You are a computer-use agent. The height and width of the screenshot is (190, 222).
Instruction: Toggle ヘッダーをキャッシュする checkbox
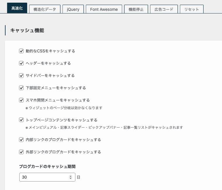21,63
